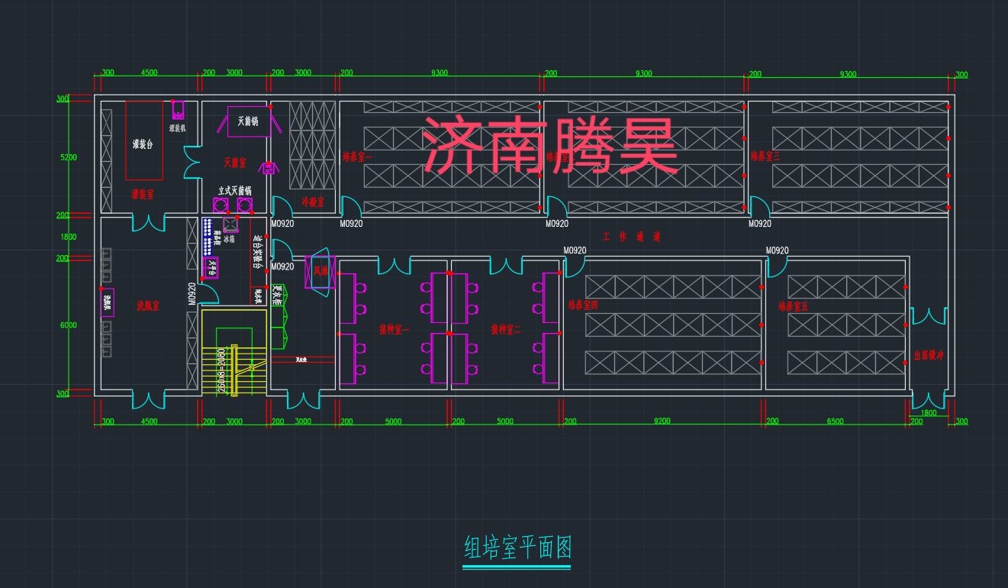Select the 冷凝室 room label

(x=313, y=202)
